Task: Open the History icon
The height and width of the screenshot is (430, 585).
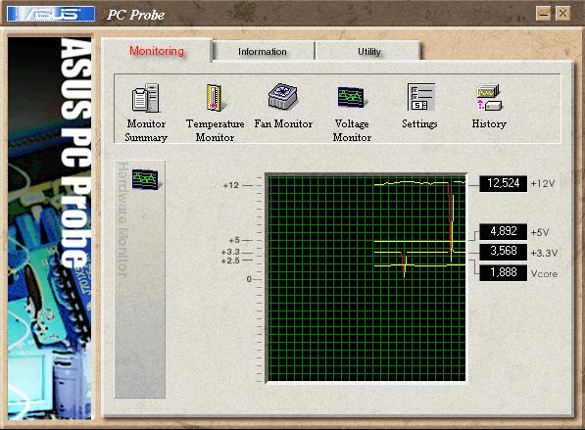Action: click(x=489, y=97)
